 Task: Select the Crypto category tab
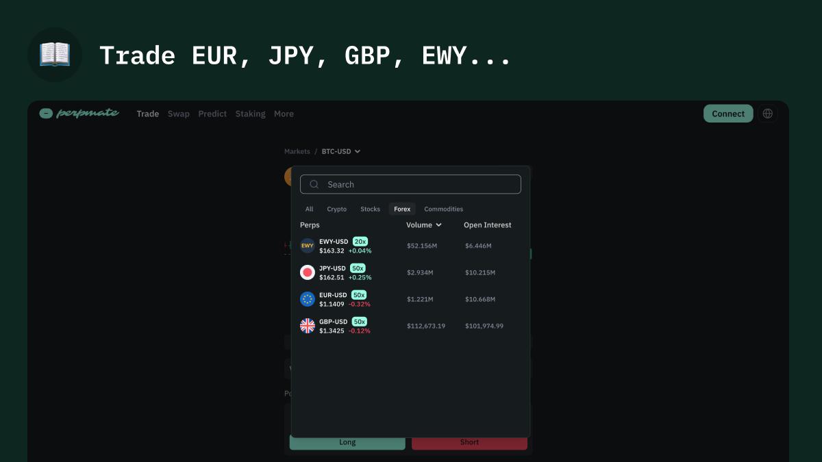(337, 209)
